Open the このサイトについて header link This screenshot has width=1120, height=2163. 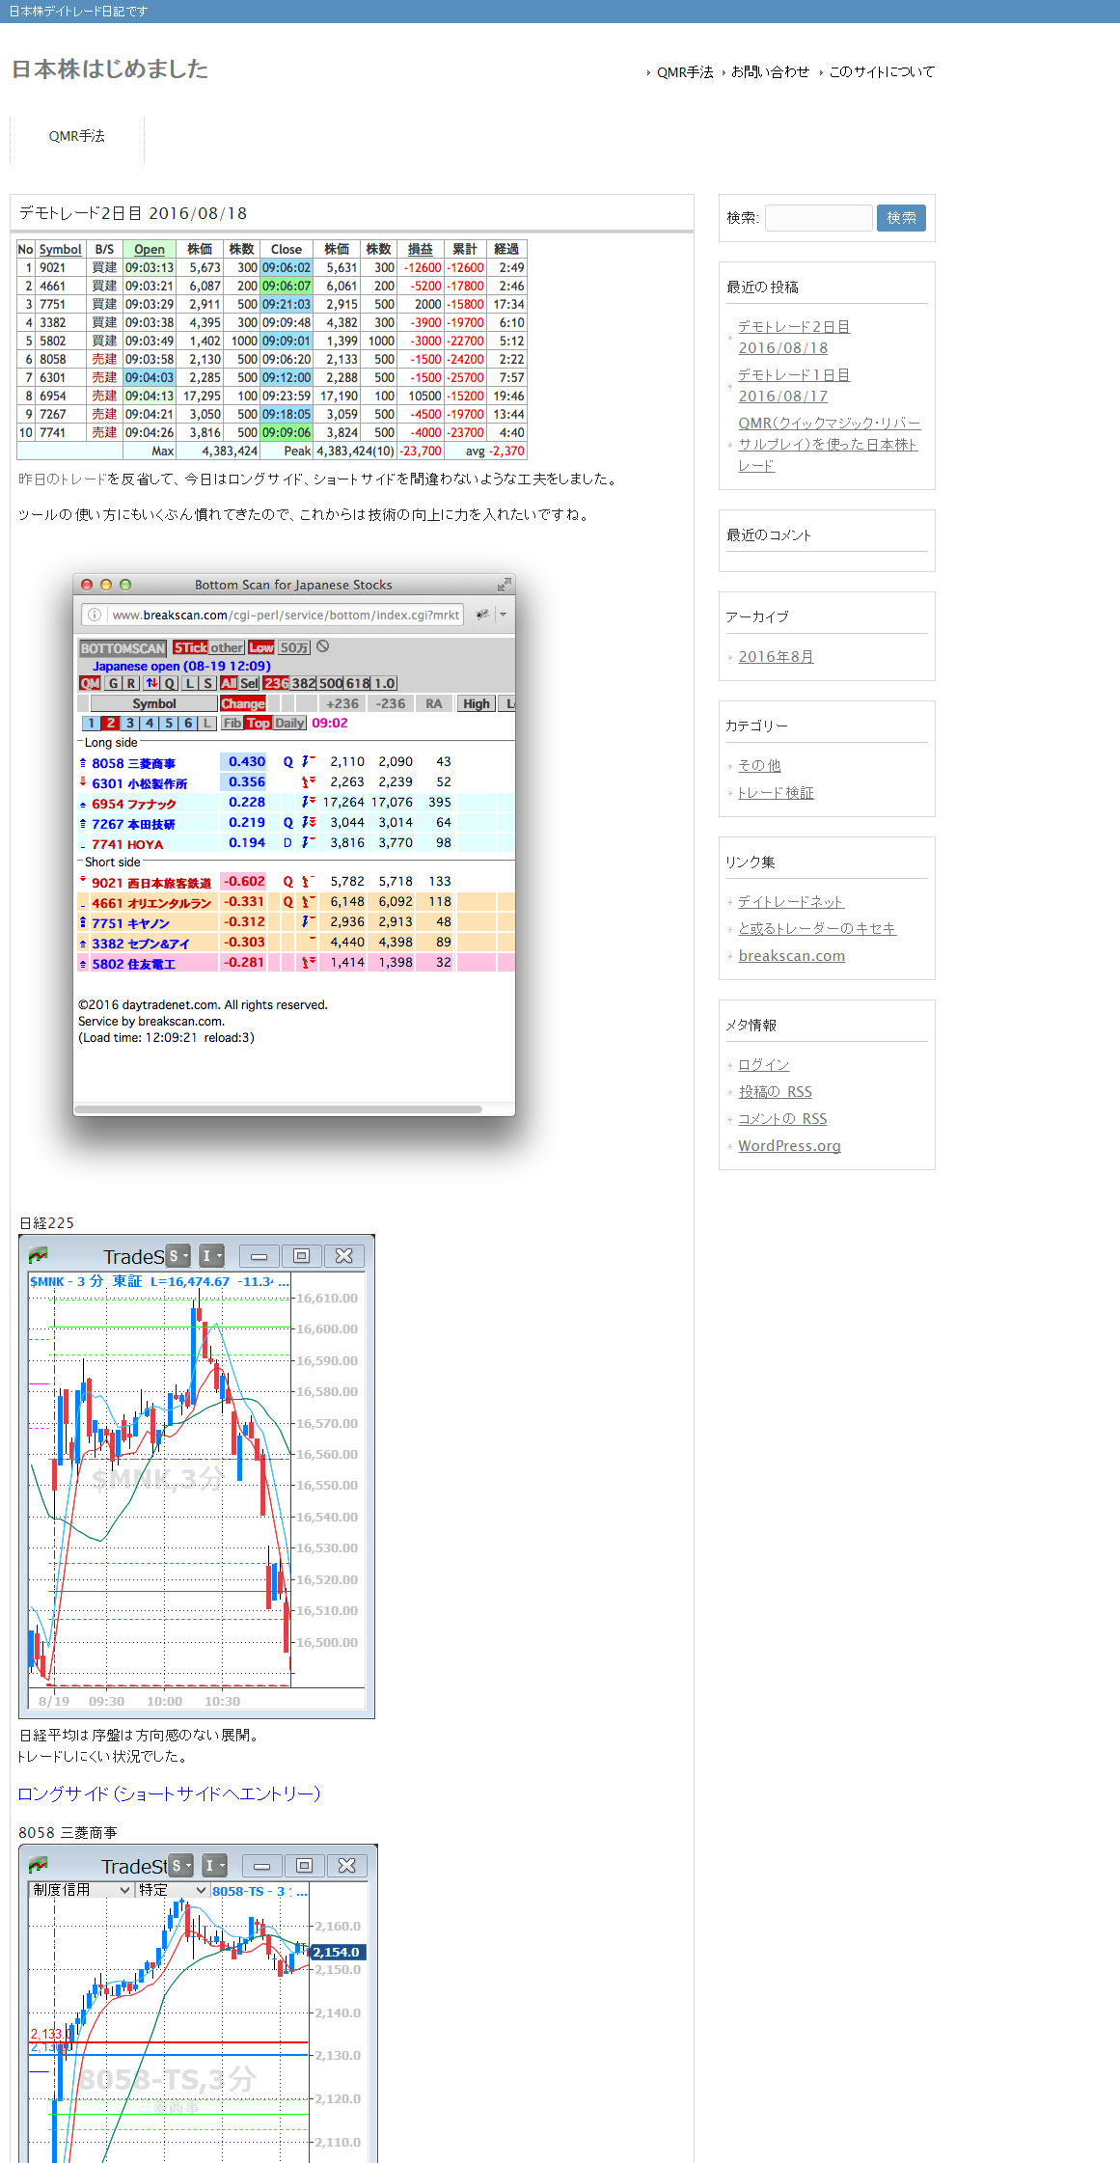pos(882,71)
